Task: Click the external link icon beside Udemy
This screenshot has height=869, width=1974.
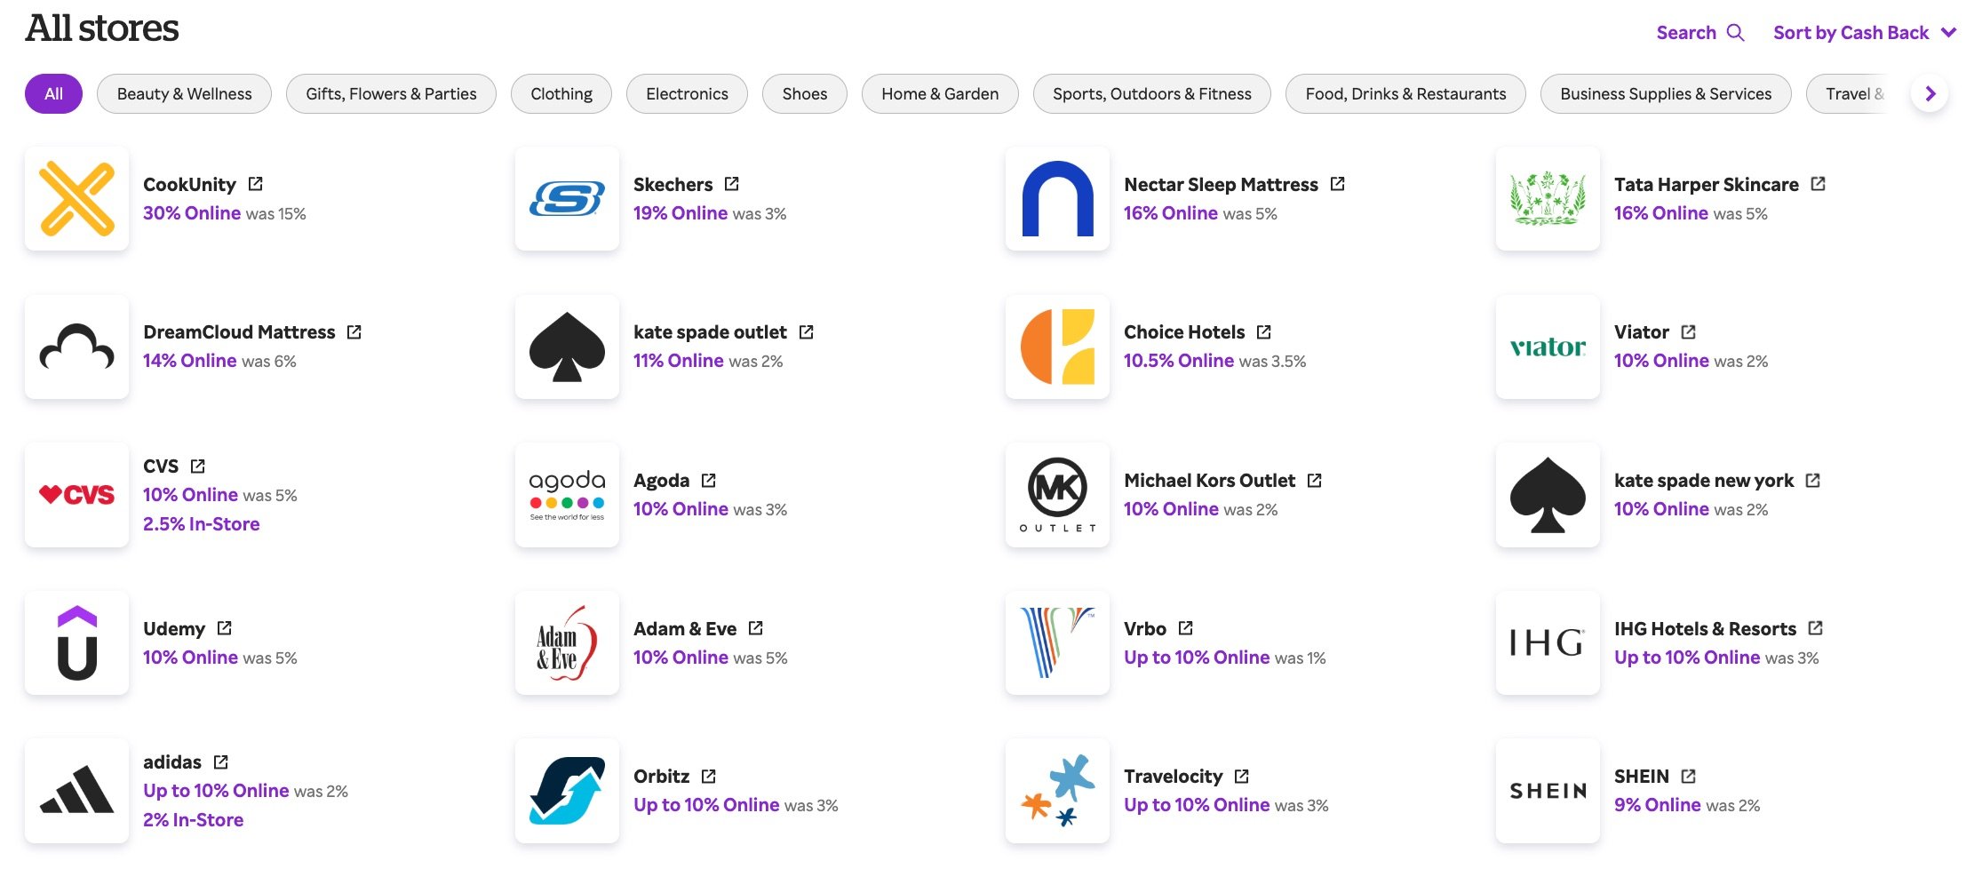Action: pyautogui.click(x=225, y=628)
